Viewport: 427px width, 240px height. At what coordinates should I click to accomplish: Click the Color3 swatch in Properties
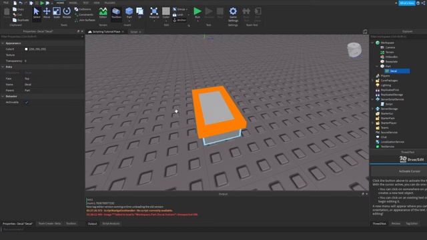(26, 49)
